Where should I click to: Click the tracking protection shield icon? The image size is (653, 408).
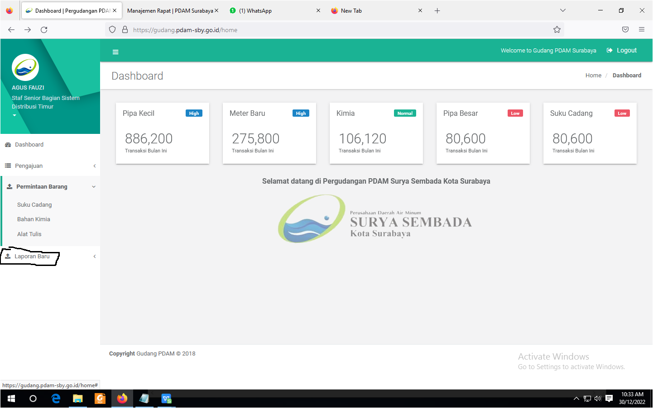click(x=112, y=30)
